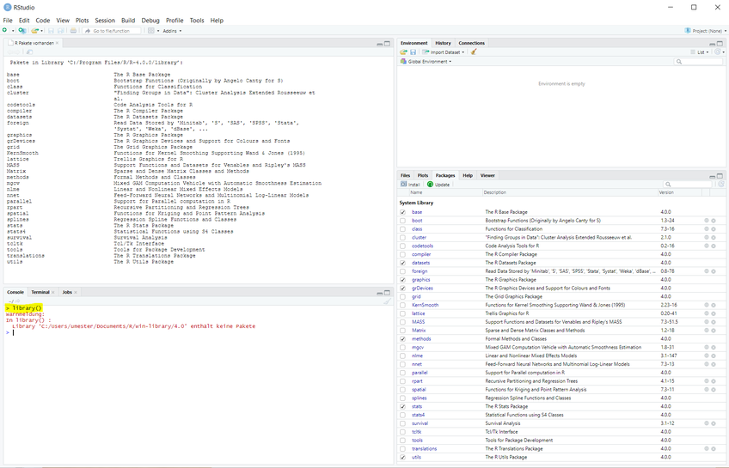Screen dimensions: 729x468
Task: Open the rpart package link
Action: pos(417,381)
